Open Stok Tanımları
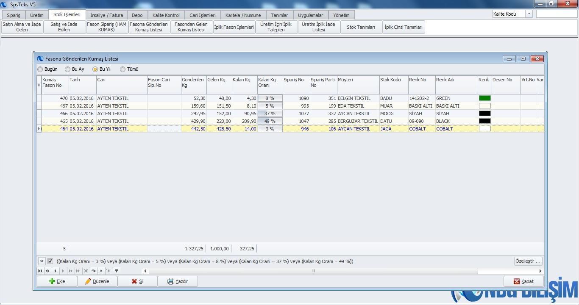Screen dimensions: 579x305 click(x=361, y=27)
